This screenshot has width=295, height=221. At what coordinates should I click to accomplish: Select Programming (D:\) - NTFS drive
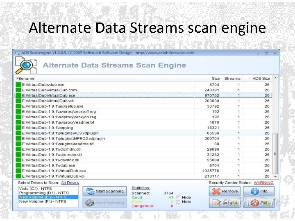coord(48,193)
